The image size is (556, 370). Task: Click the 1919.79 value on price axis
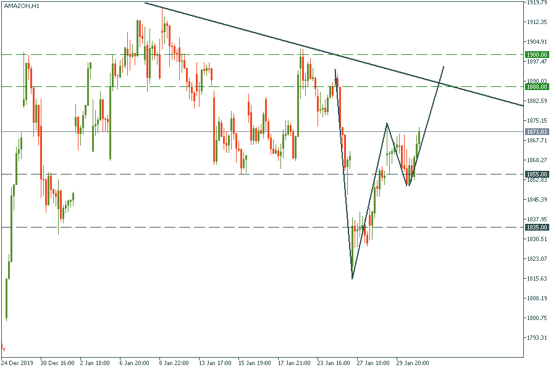click(537, 2)
